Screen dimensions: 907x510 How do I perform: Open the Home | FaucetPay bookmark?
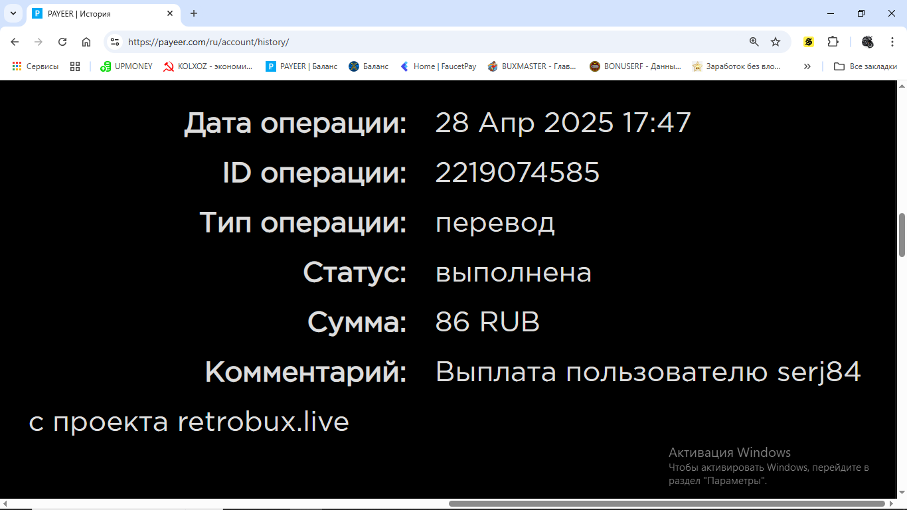pyautogui.click(x=438, y=66)
